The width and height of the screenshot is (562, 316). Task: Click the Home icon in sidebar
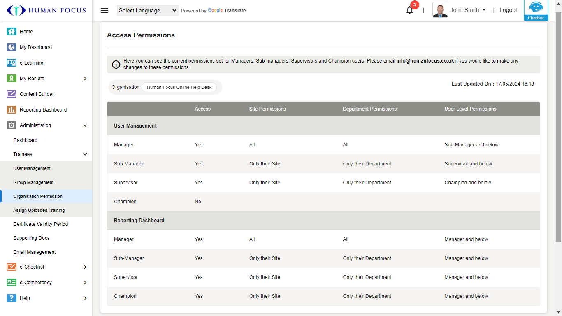pyautogui.click(x=12, y=32)
